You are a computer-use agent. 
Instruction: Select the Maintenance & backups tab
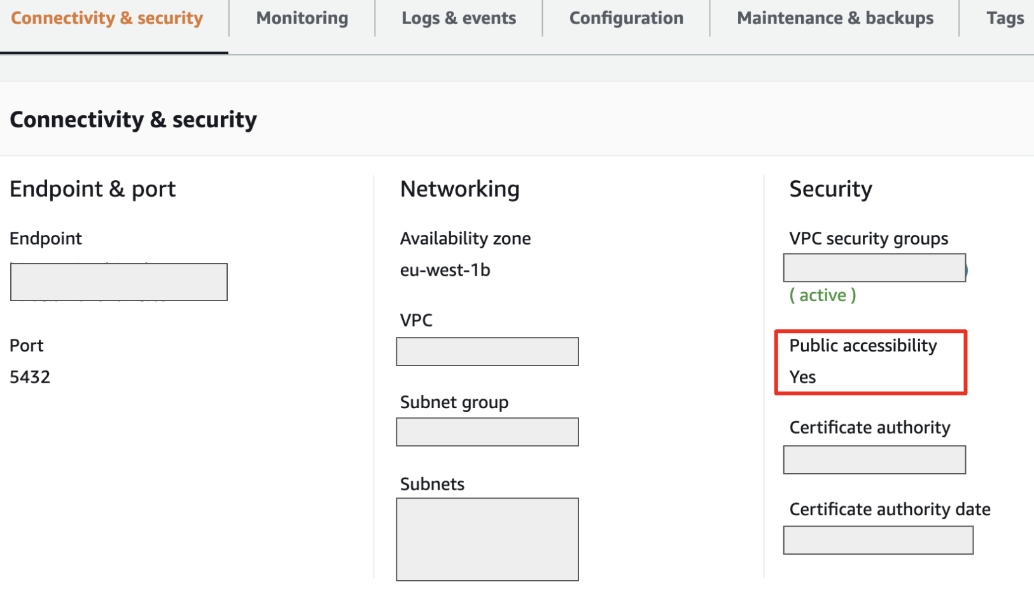[x=835, y=18]
